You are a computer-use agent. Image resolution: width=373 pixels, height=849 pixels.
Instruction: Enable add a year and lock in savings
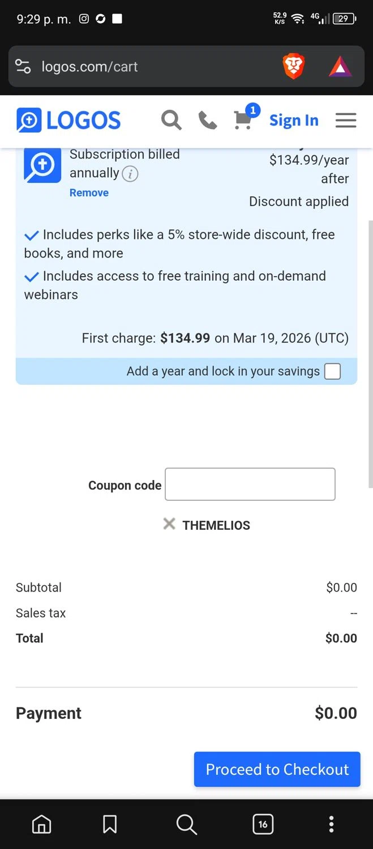pyautogui.click(x=332, y=371)
